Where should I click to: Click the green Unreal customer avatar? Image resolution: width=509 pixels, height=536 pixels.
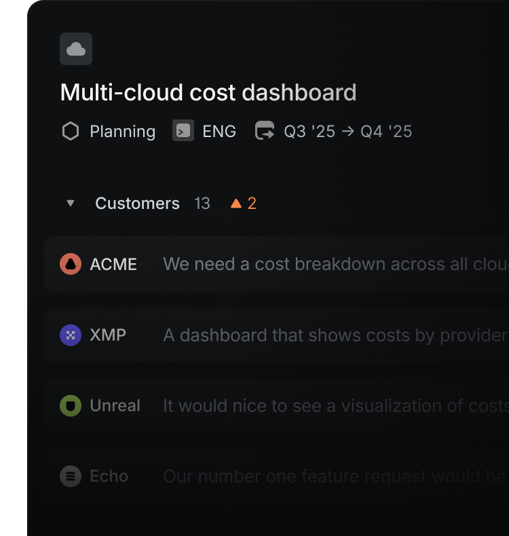coord(71,406)
